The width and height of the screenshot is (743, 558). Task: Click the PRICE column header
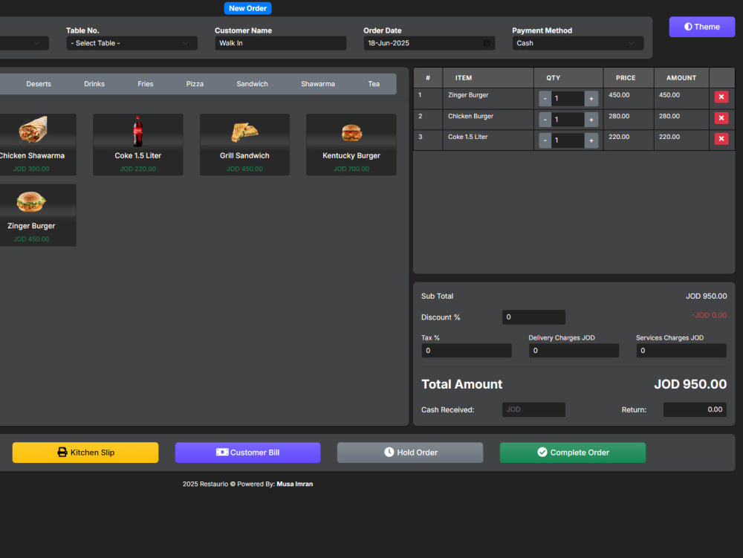tap(629, 78)
